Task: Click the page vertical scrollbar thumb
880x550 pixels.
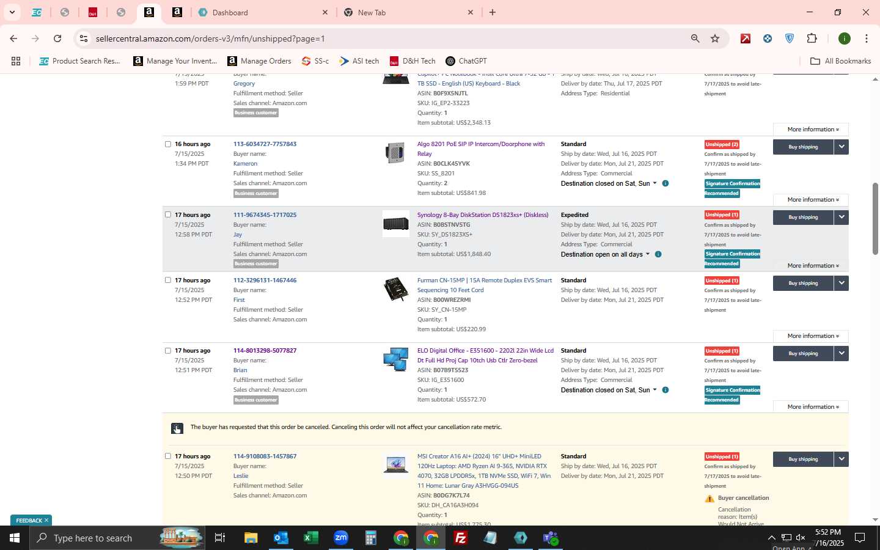Action: click(875, 219)
